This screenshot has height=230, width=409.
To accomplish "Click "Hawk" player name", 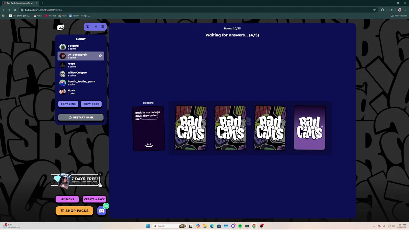I will click(x=71, y=90).
